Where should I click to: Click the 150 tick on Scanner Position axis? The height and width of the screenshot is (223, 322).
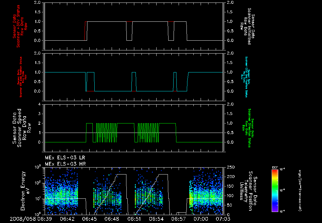tap(230, 186)
